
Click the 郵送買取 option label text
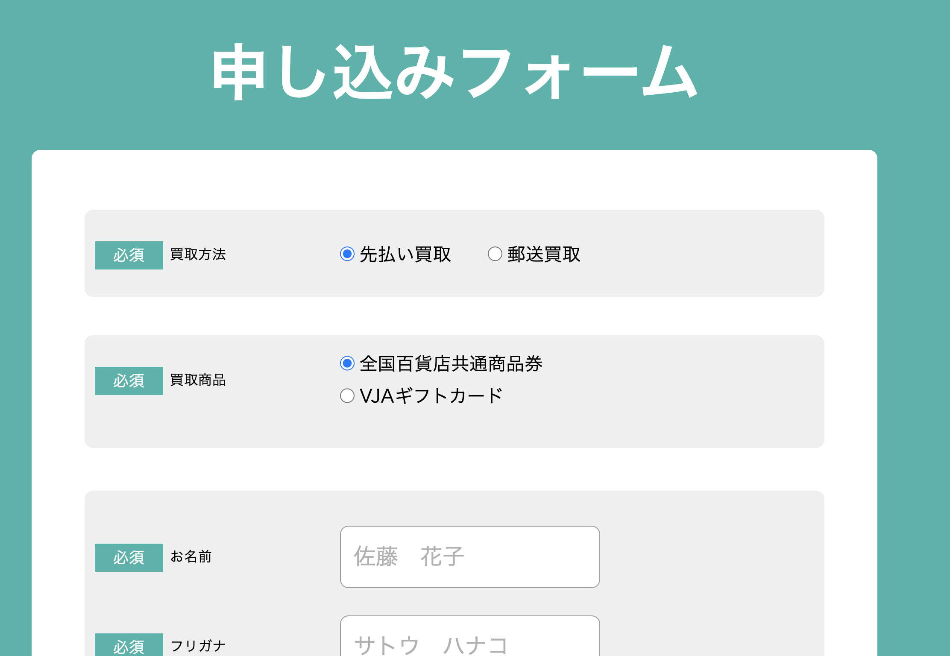[x=543, y=255]
